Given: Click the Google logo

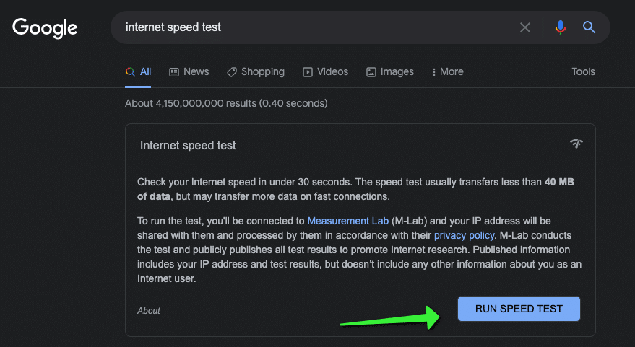Looking at the screenshot, I should pos(45,27).
